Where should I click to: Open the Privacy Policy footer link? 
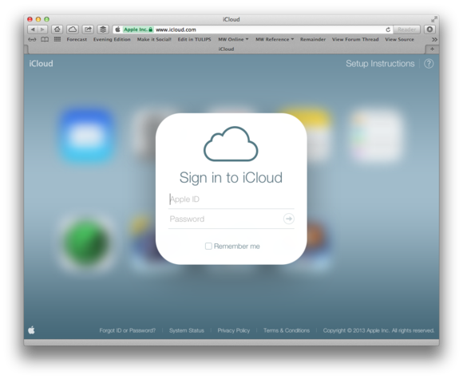tap(234, 330)
